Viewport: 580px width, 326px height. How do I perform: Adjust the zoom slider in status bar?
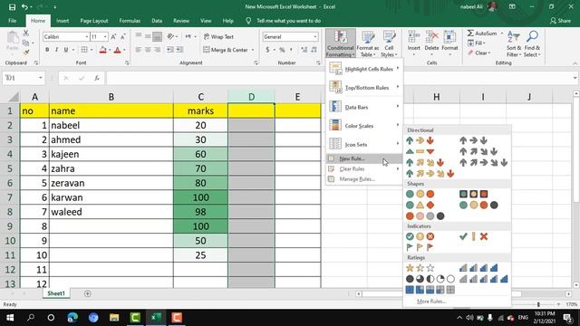click(x=538, y=304)
